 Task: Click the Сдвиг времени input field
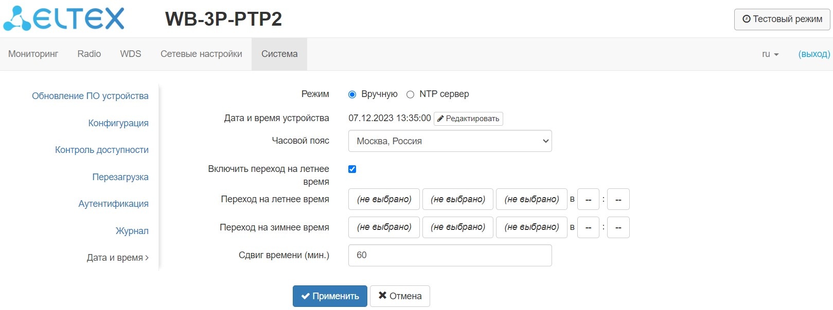point(450,255)
